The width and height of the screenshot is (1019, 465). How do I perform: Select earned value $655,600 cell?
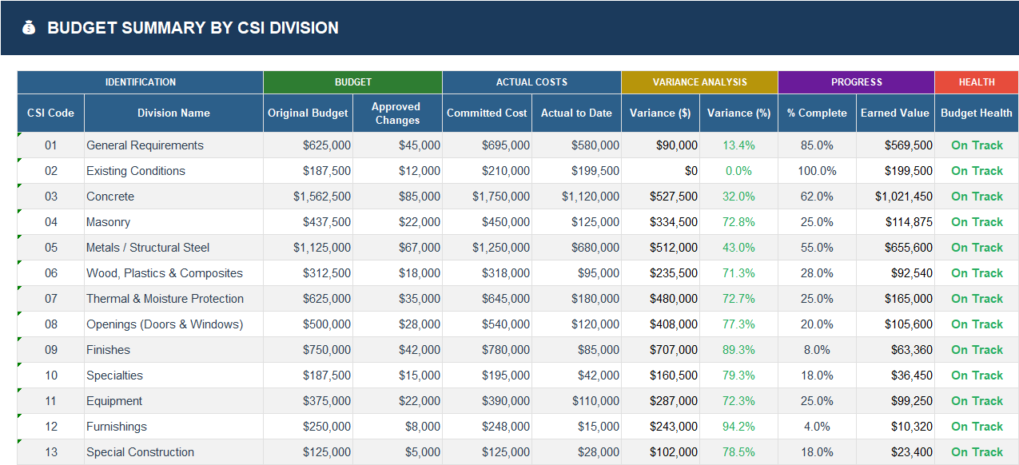point(895,248)
